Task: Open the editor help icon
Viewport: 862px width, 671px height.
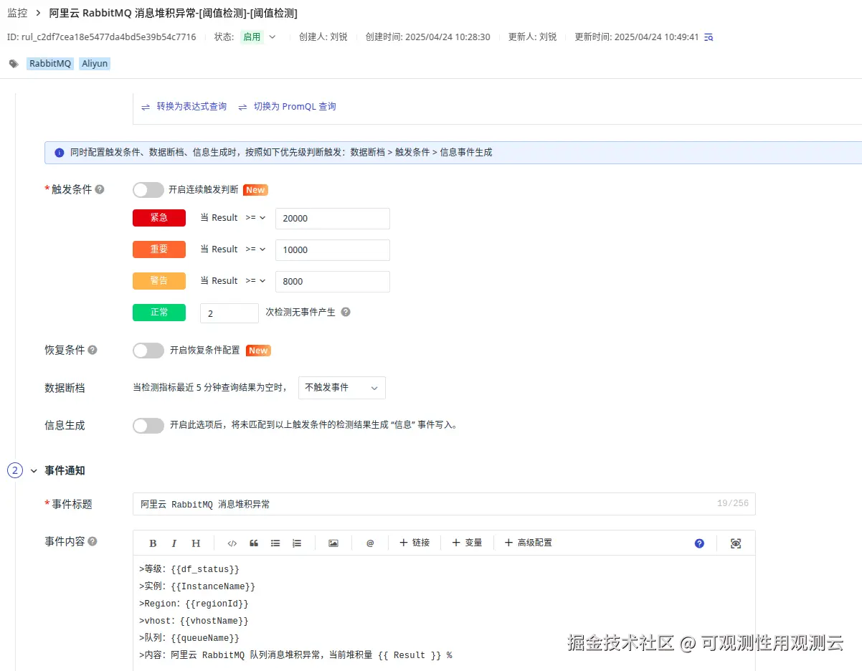Action: [699, 543]
